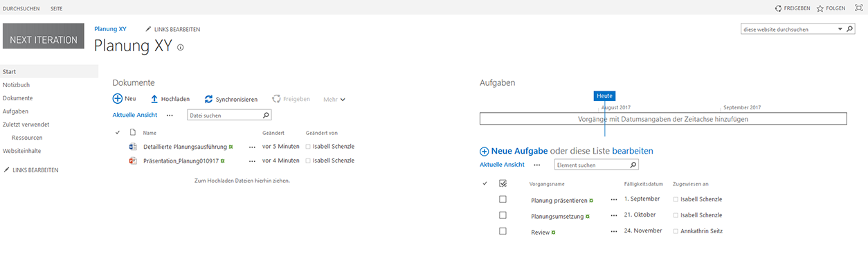Open site search scope dropdown arrow
868x254 pixels.
point(841,30)
